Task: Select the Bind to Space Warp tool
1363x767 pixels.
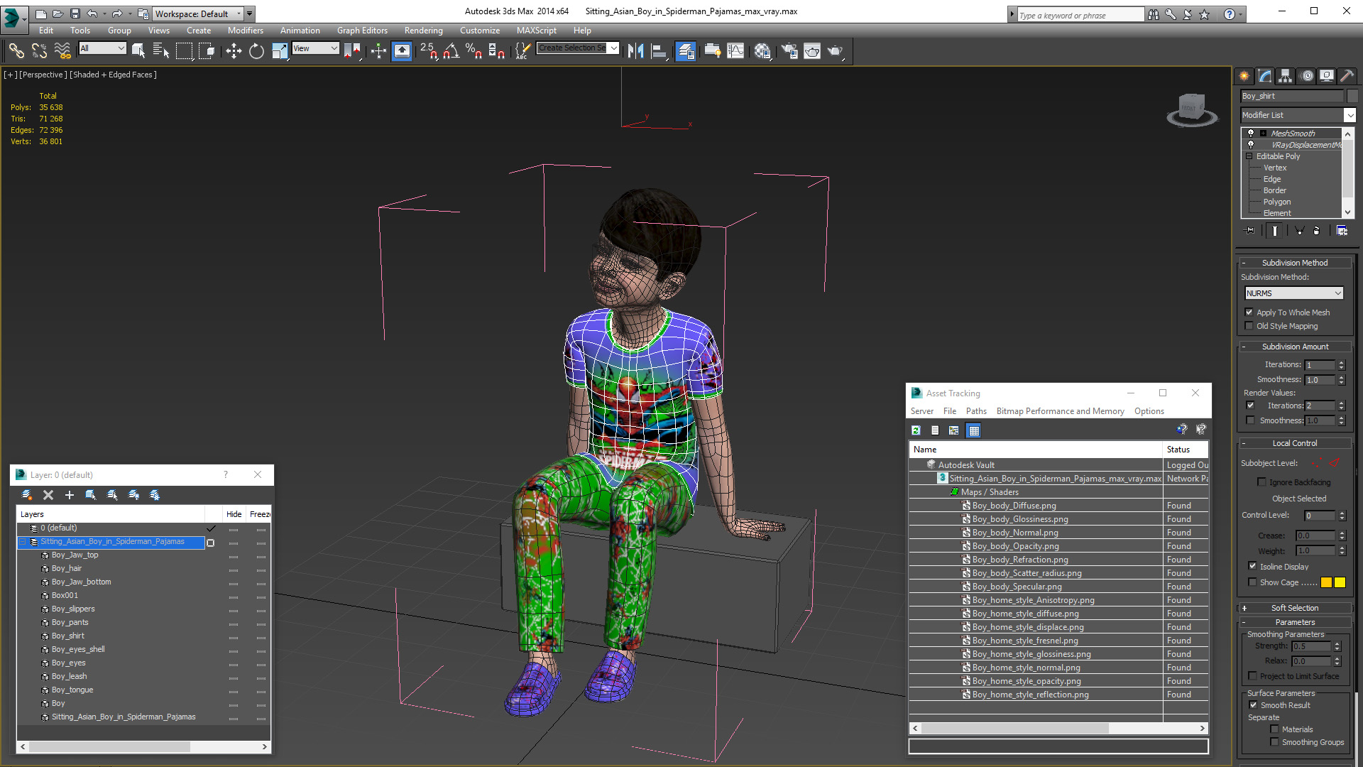Action: coord(62,50)
